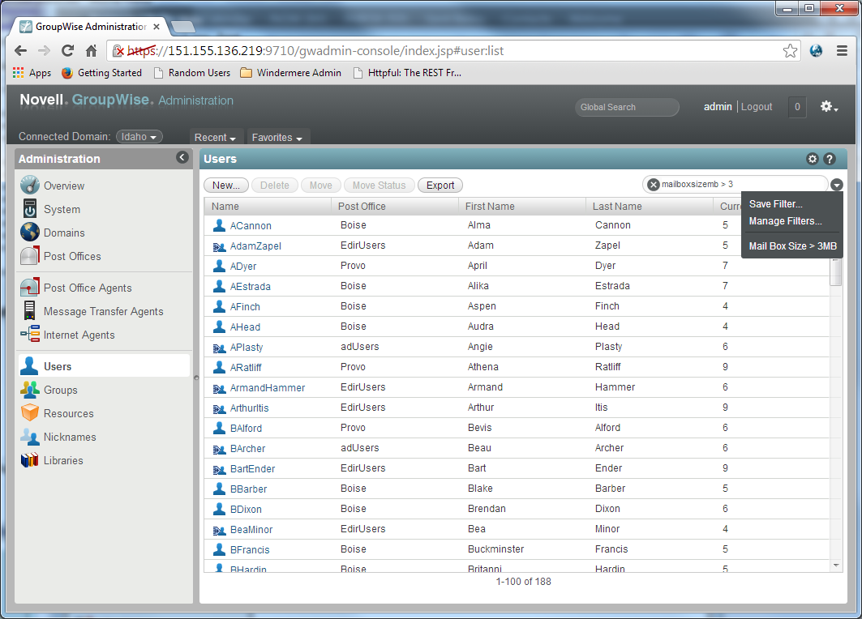The width and height of the screenshot is (862, 619).
Task: Sort by the First Name column header
Action: (x=521, y=207)
